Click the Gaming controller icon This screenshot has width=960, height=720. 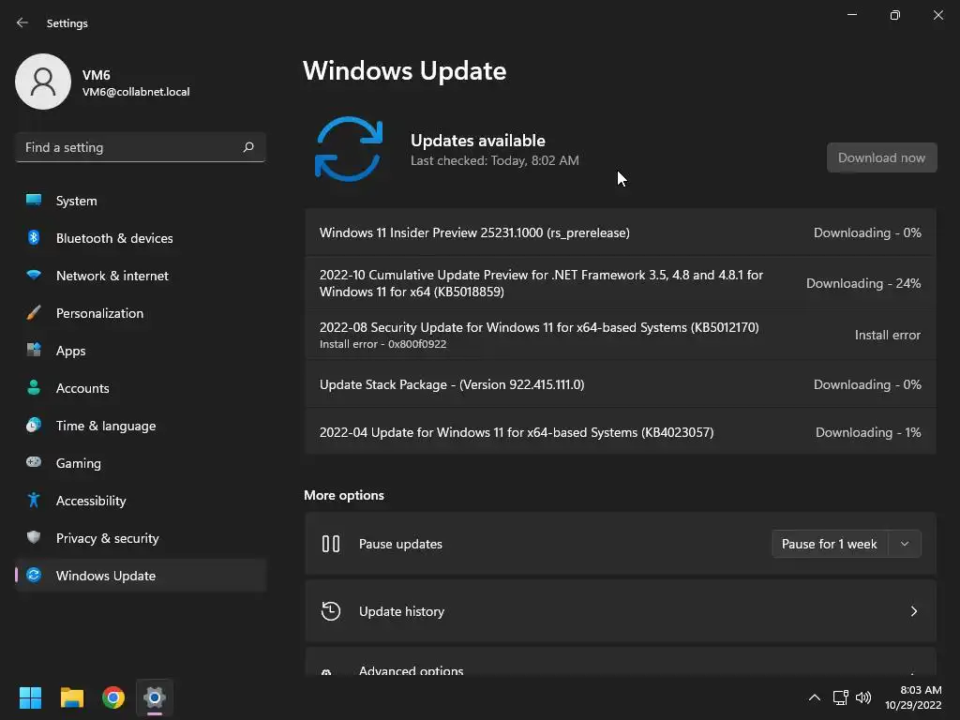(34, 462)
